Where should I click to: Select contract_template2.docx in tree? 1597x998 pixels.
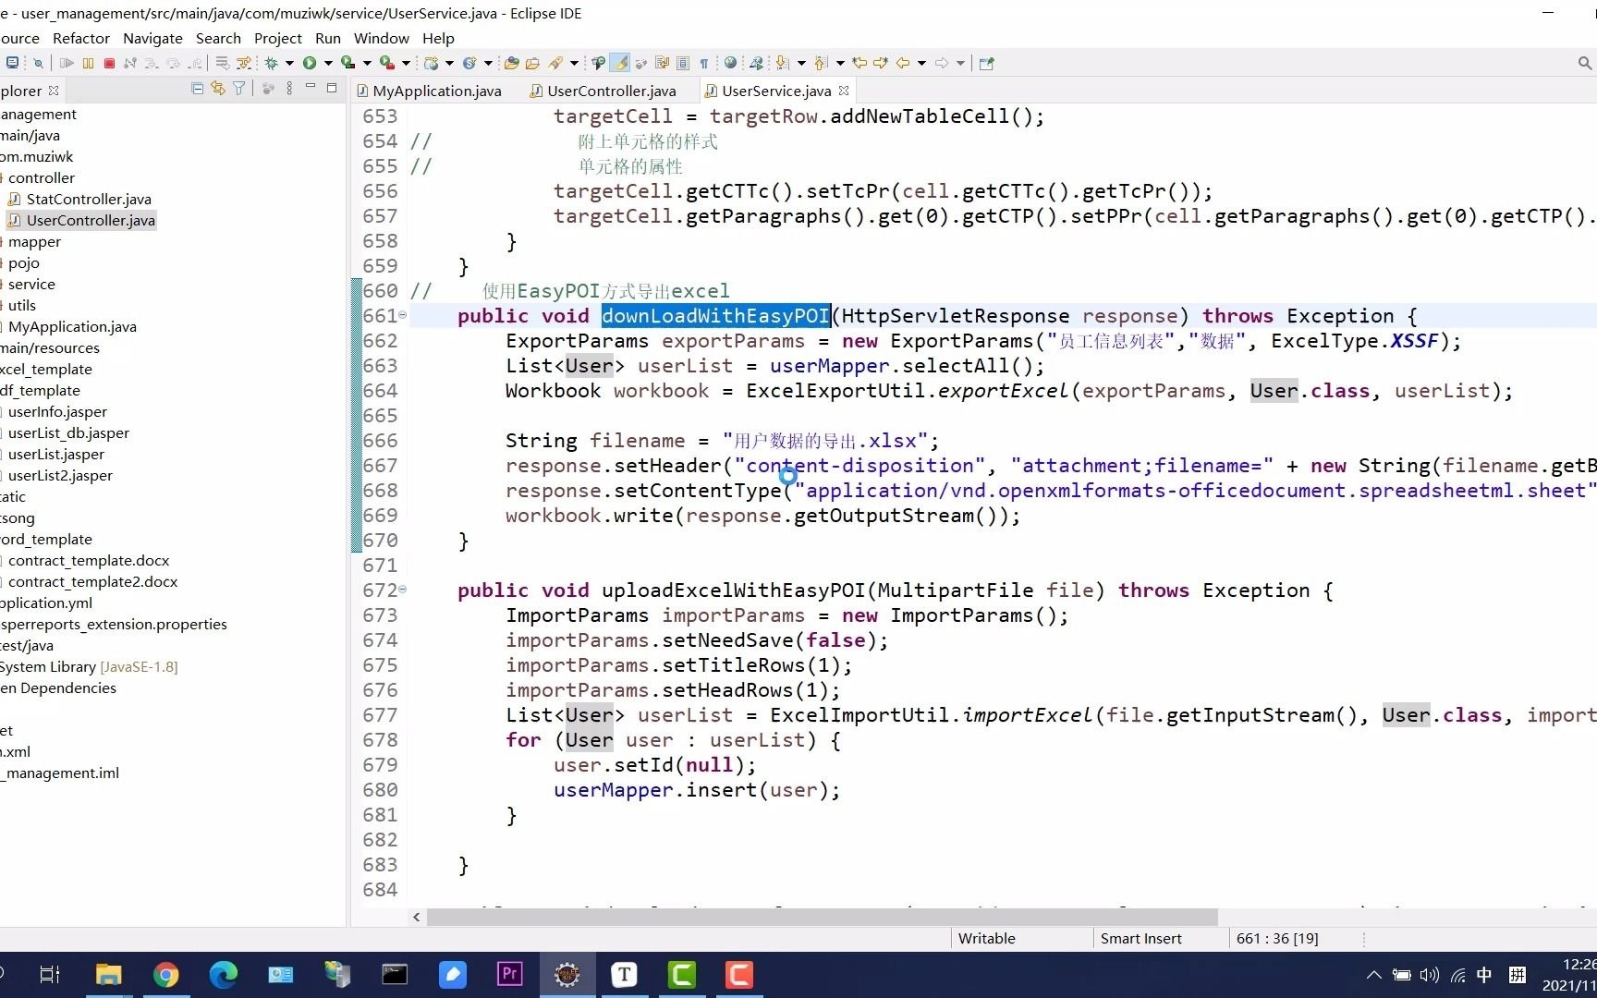(92, 581)
